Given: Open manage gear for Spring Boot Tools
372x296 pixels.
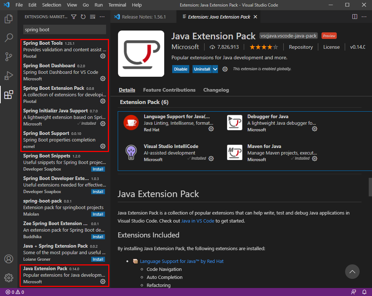Looking at the screenshot, I should pos(103,56).
